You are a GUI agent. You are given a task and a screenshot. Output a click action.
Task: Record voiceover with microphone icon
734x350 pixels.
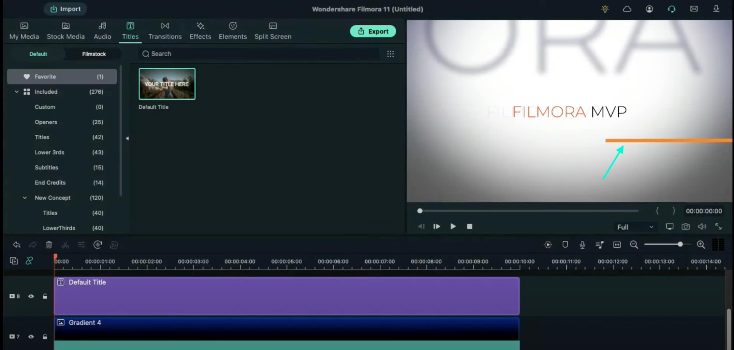point(582,245)
